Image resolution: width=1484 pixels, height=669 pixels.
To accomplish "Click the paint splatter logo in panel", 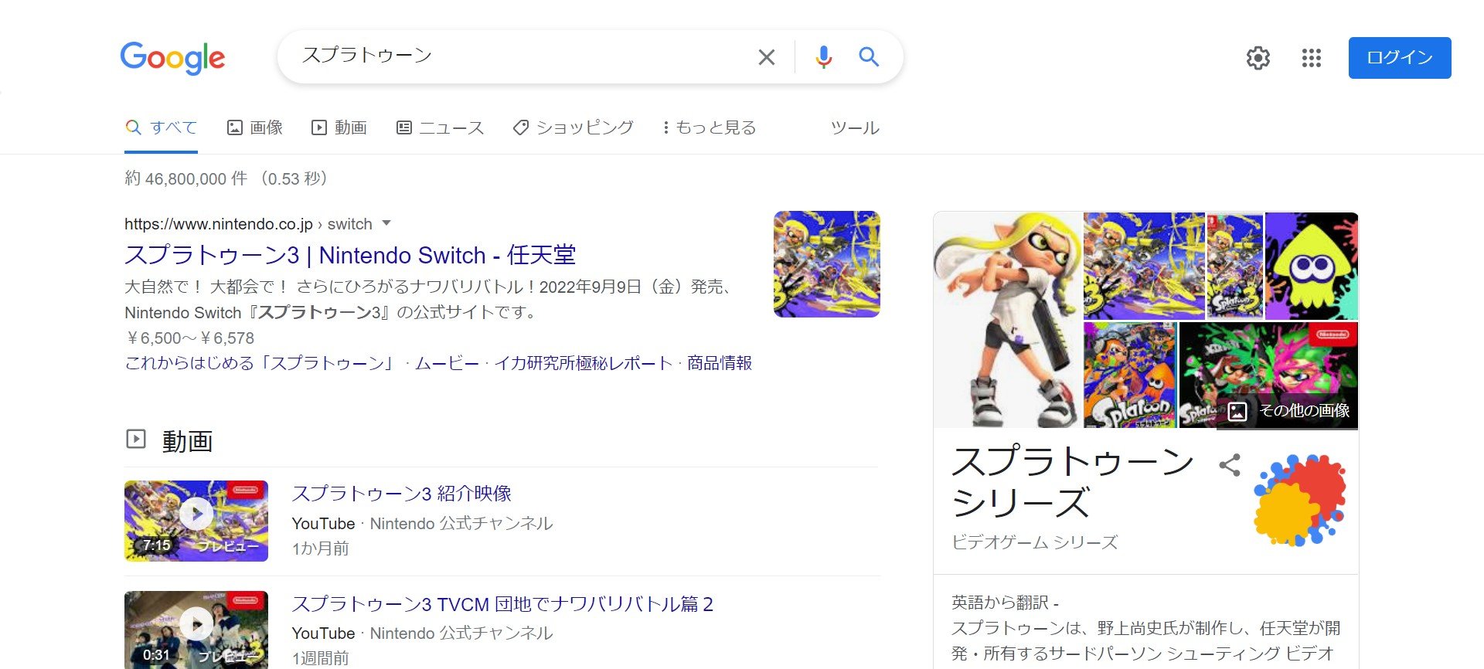I will click(1300, 501).
